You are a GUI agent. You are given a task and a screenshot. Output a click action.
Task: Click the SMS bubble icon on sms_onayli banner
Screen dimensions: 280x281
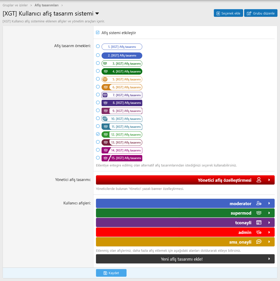259,242
